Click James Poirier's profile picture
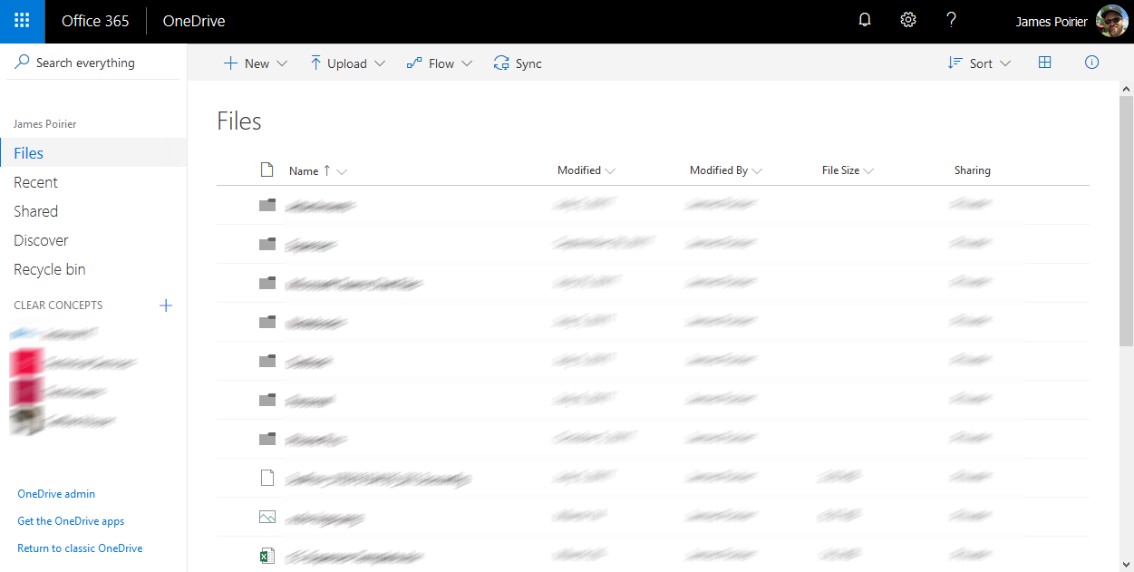Image resolution: width=1134 pixels, height=572 pixels. tap(1111, 21)
